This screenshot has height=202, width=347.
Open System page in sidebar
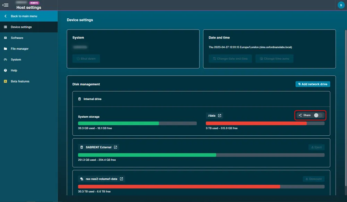29,59
